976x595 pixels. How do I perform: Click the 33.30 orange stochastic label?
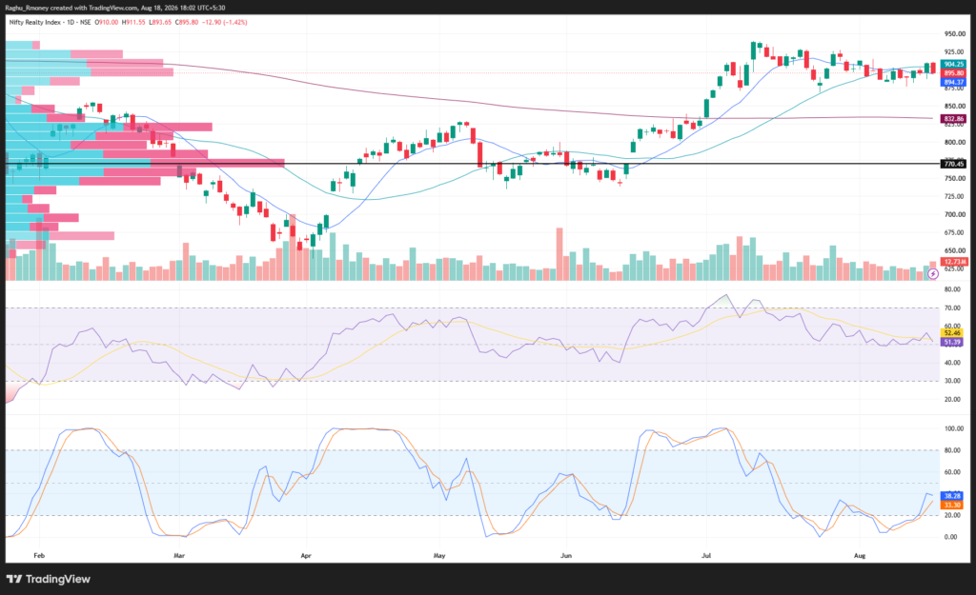click(952, 505)
